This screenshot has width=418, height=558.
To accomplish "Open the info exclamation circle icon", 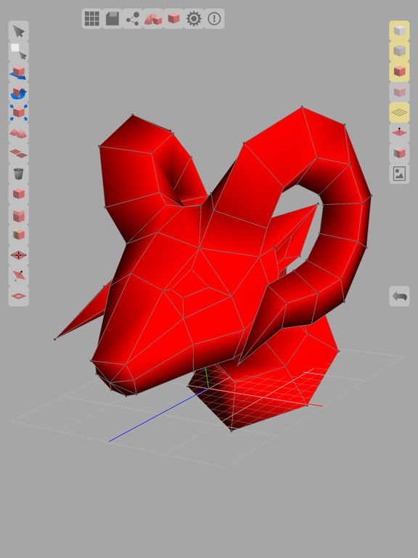I will 214,18.
